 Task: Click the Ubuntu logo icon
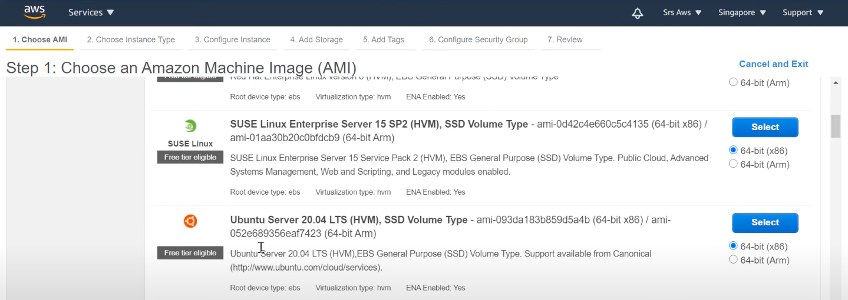(x=190, y=221)
